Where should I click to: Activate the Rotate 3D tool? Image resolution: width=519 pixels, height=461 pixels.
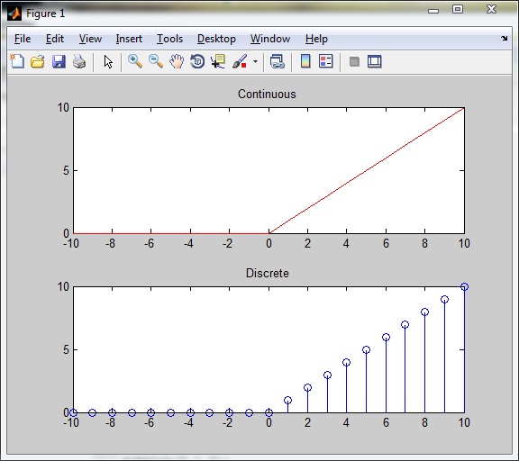tap(197, 61)
